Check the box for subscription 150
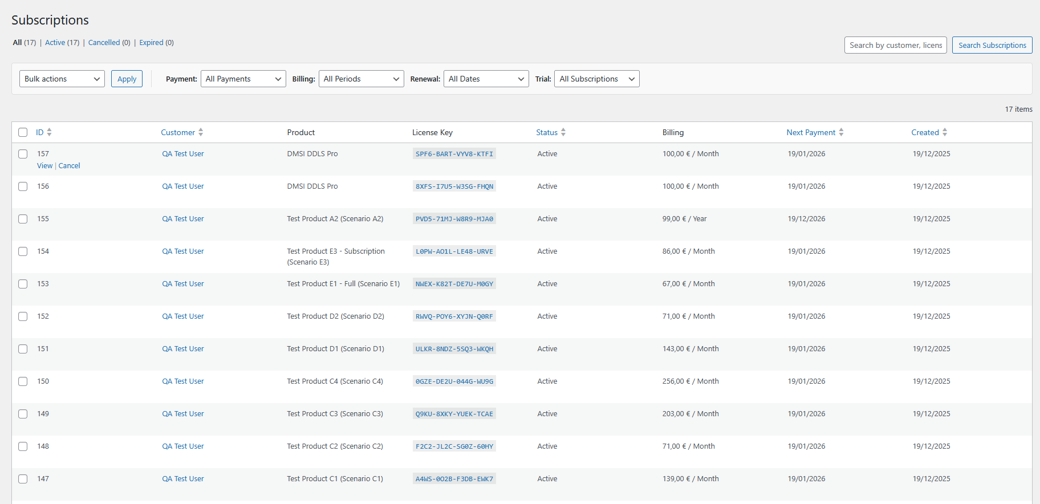Image resolution: width=1040 pixels, height=504 pixels. 23,381
